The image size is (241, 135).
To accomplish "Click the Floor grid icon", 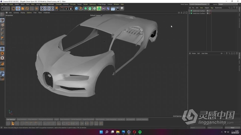I will [x=113, y=9].
